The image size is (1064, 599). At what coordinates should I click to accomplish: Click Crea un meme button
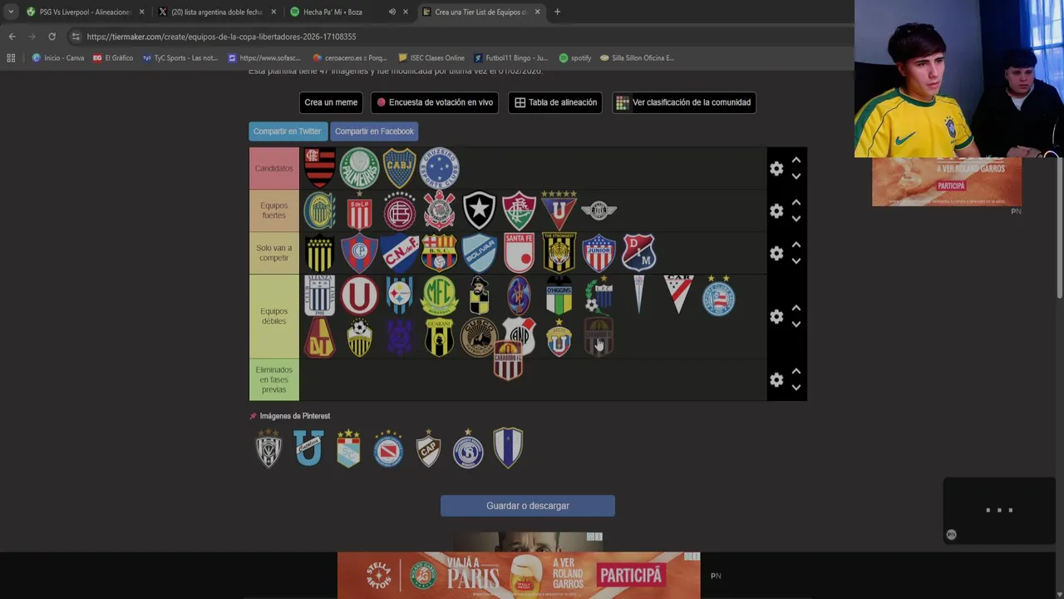331,102
